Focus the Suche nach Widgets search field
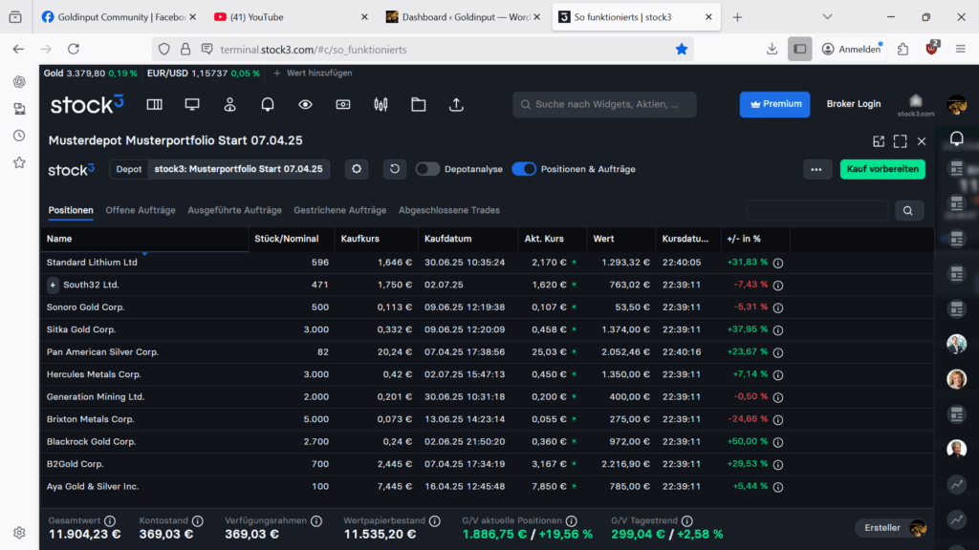This screenshot has height=550, width=979. point(604,104)
